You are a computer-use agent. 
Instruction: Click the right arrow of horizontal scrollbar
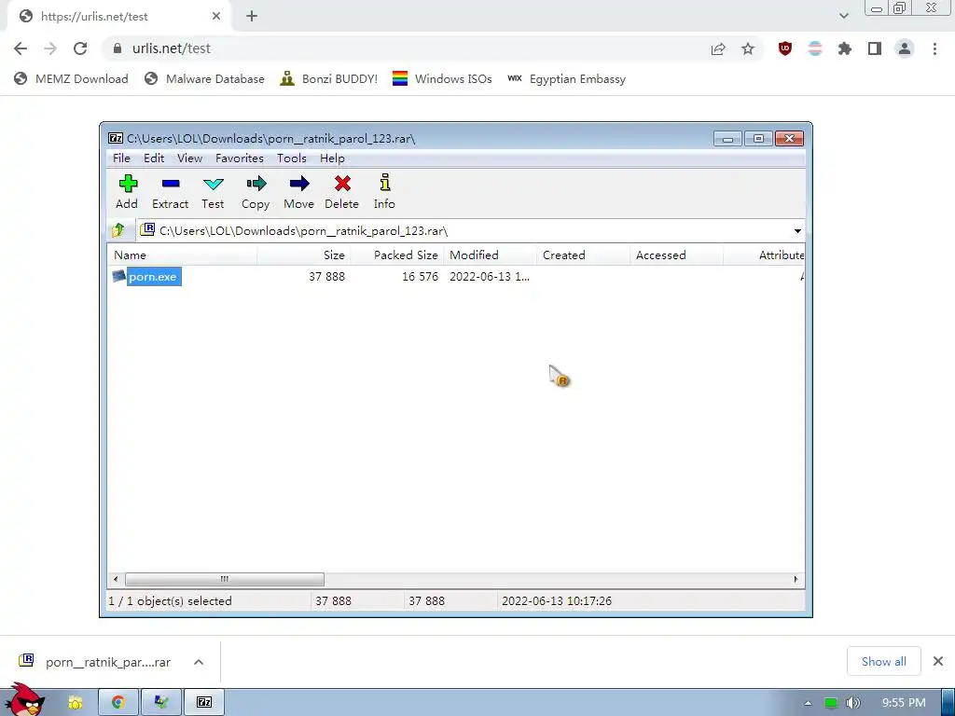(796, 579)
